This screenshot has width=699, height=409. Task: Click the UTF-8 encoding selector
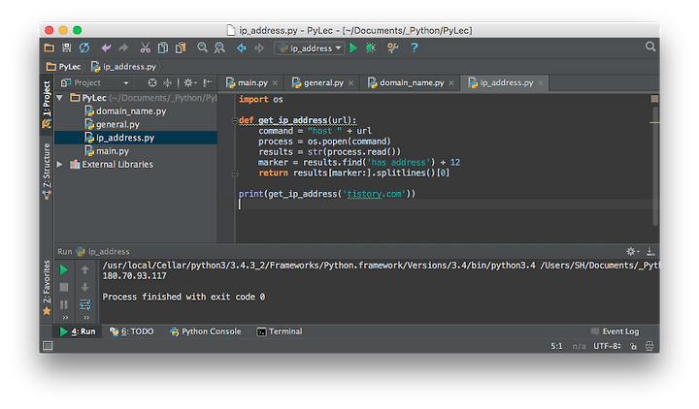click(607, 346)
